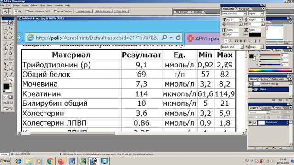This screenshot has height=165, width=294.
Task: Select the Hand tool
Action: tap(5, 79)
